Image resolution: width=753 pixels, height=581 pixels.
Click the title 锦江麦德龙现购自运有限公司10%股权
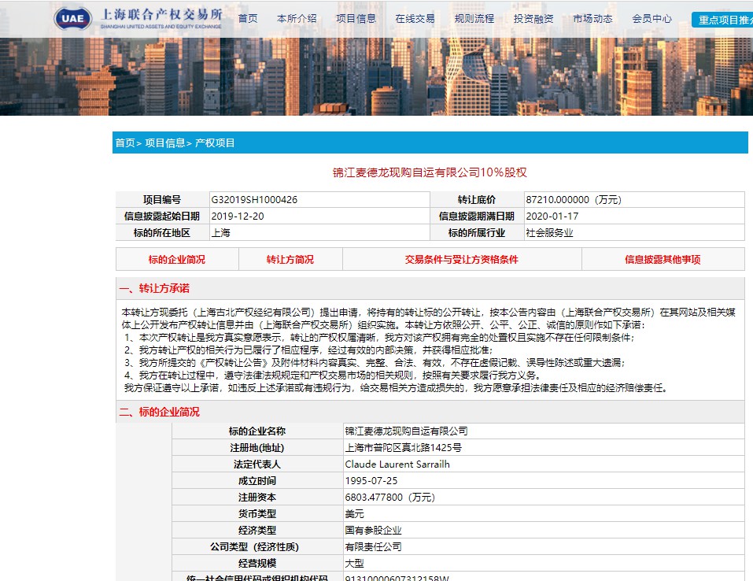point(430,172)
